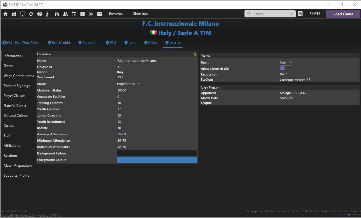Open Transfer Center section

(15, 106)
